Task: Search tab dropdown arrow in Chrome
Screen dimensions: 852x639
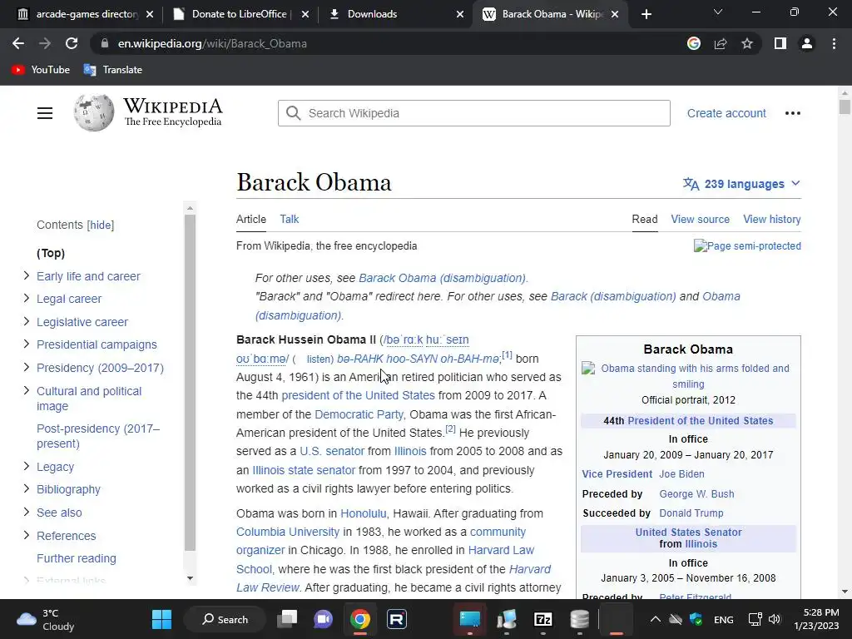Action: point(718,12)
